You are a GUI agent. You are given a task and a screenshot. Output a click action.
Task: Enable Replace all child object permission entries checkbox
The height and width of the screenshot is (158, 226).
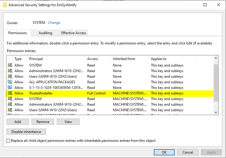coord(8,141)
